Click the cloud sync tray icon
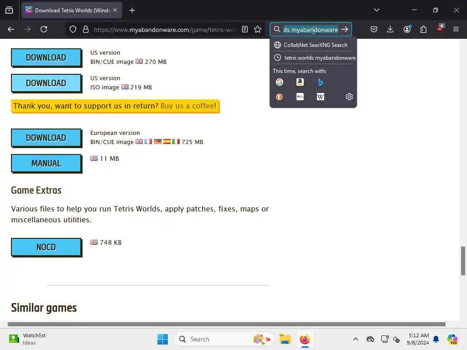Screen dimensions: 467x350 tap(370, 339)
